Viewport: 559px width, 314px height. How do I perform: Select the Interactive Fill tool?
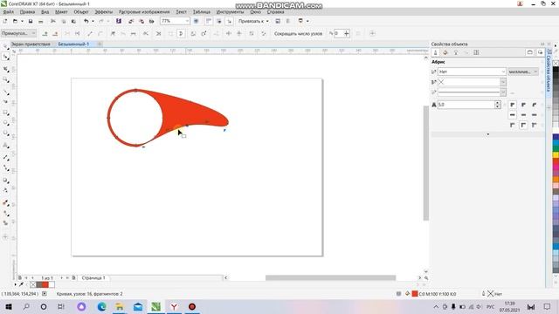(x=6, y=213)
